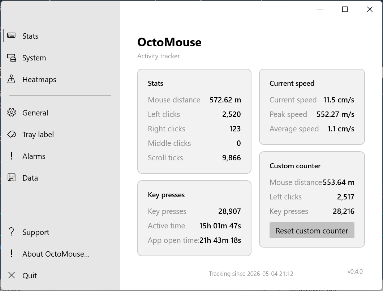The width and height of the screenshot is (383, 291).
Task: Click the Support question mark icon
Action: coord(12,232)
